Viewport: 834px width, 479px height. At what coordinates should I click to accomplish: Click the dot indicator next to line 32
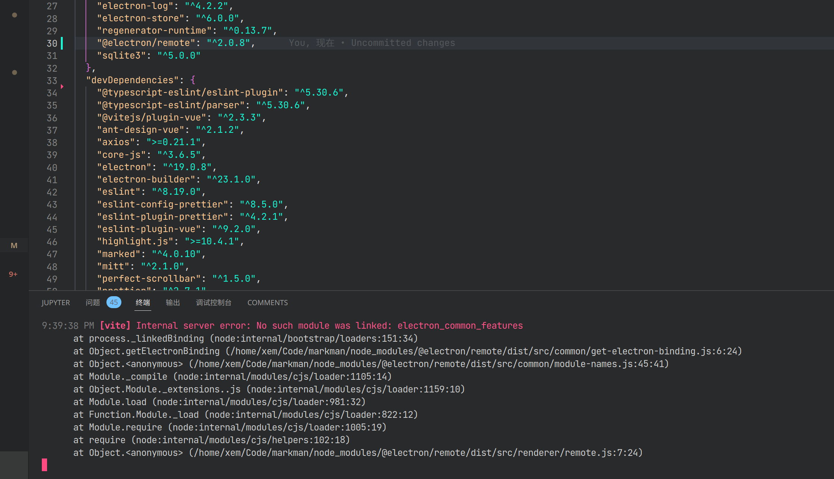(14, 72)
